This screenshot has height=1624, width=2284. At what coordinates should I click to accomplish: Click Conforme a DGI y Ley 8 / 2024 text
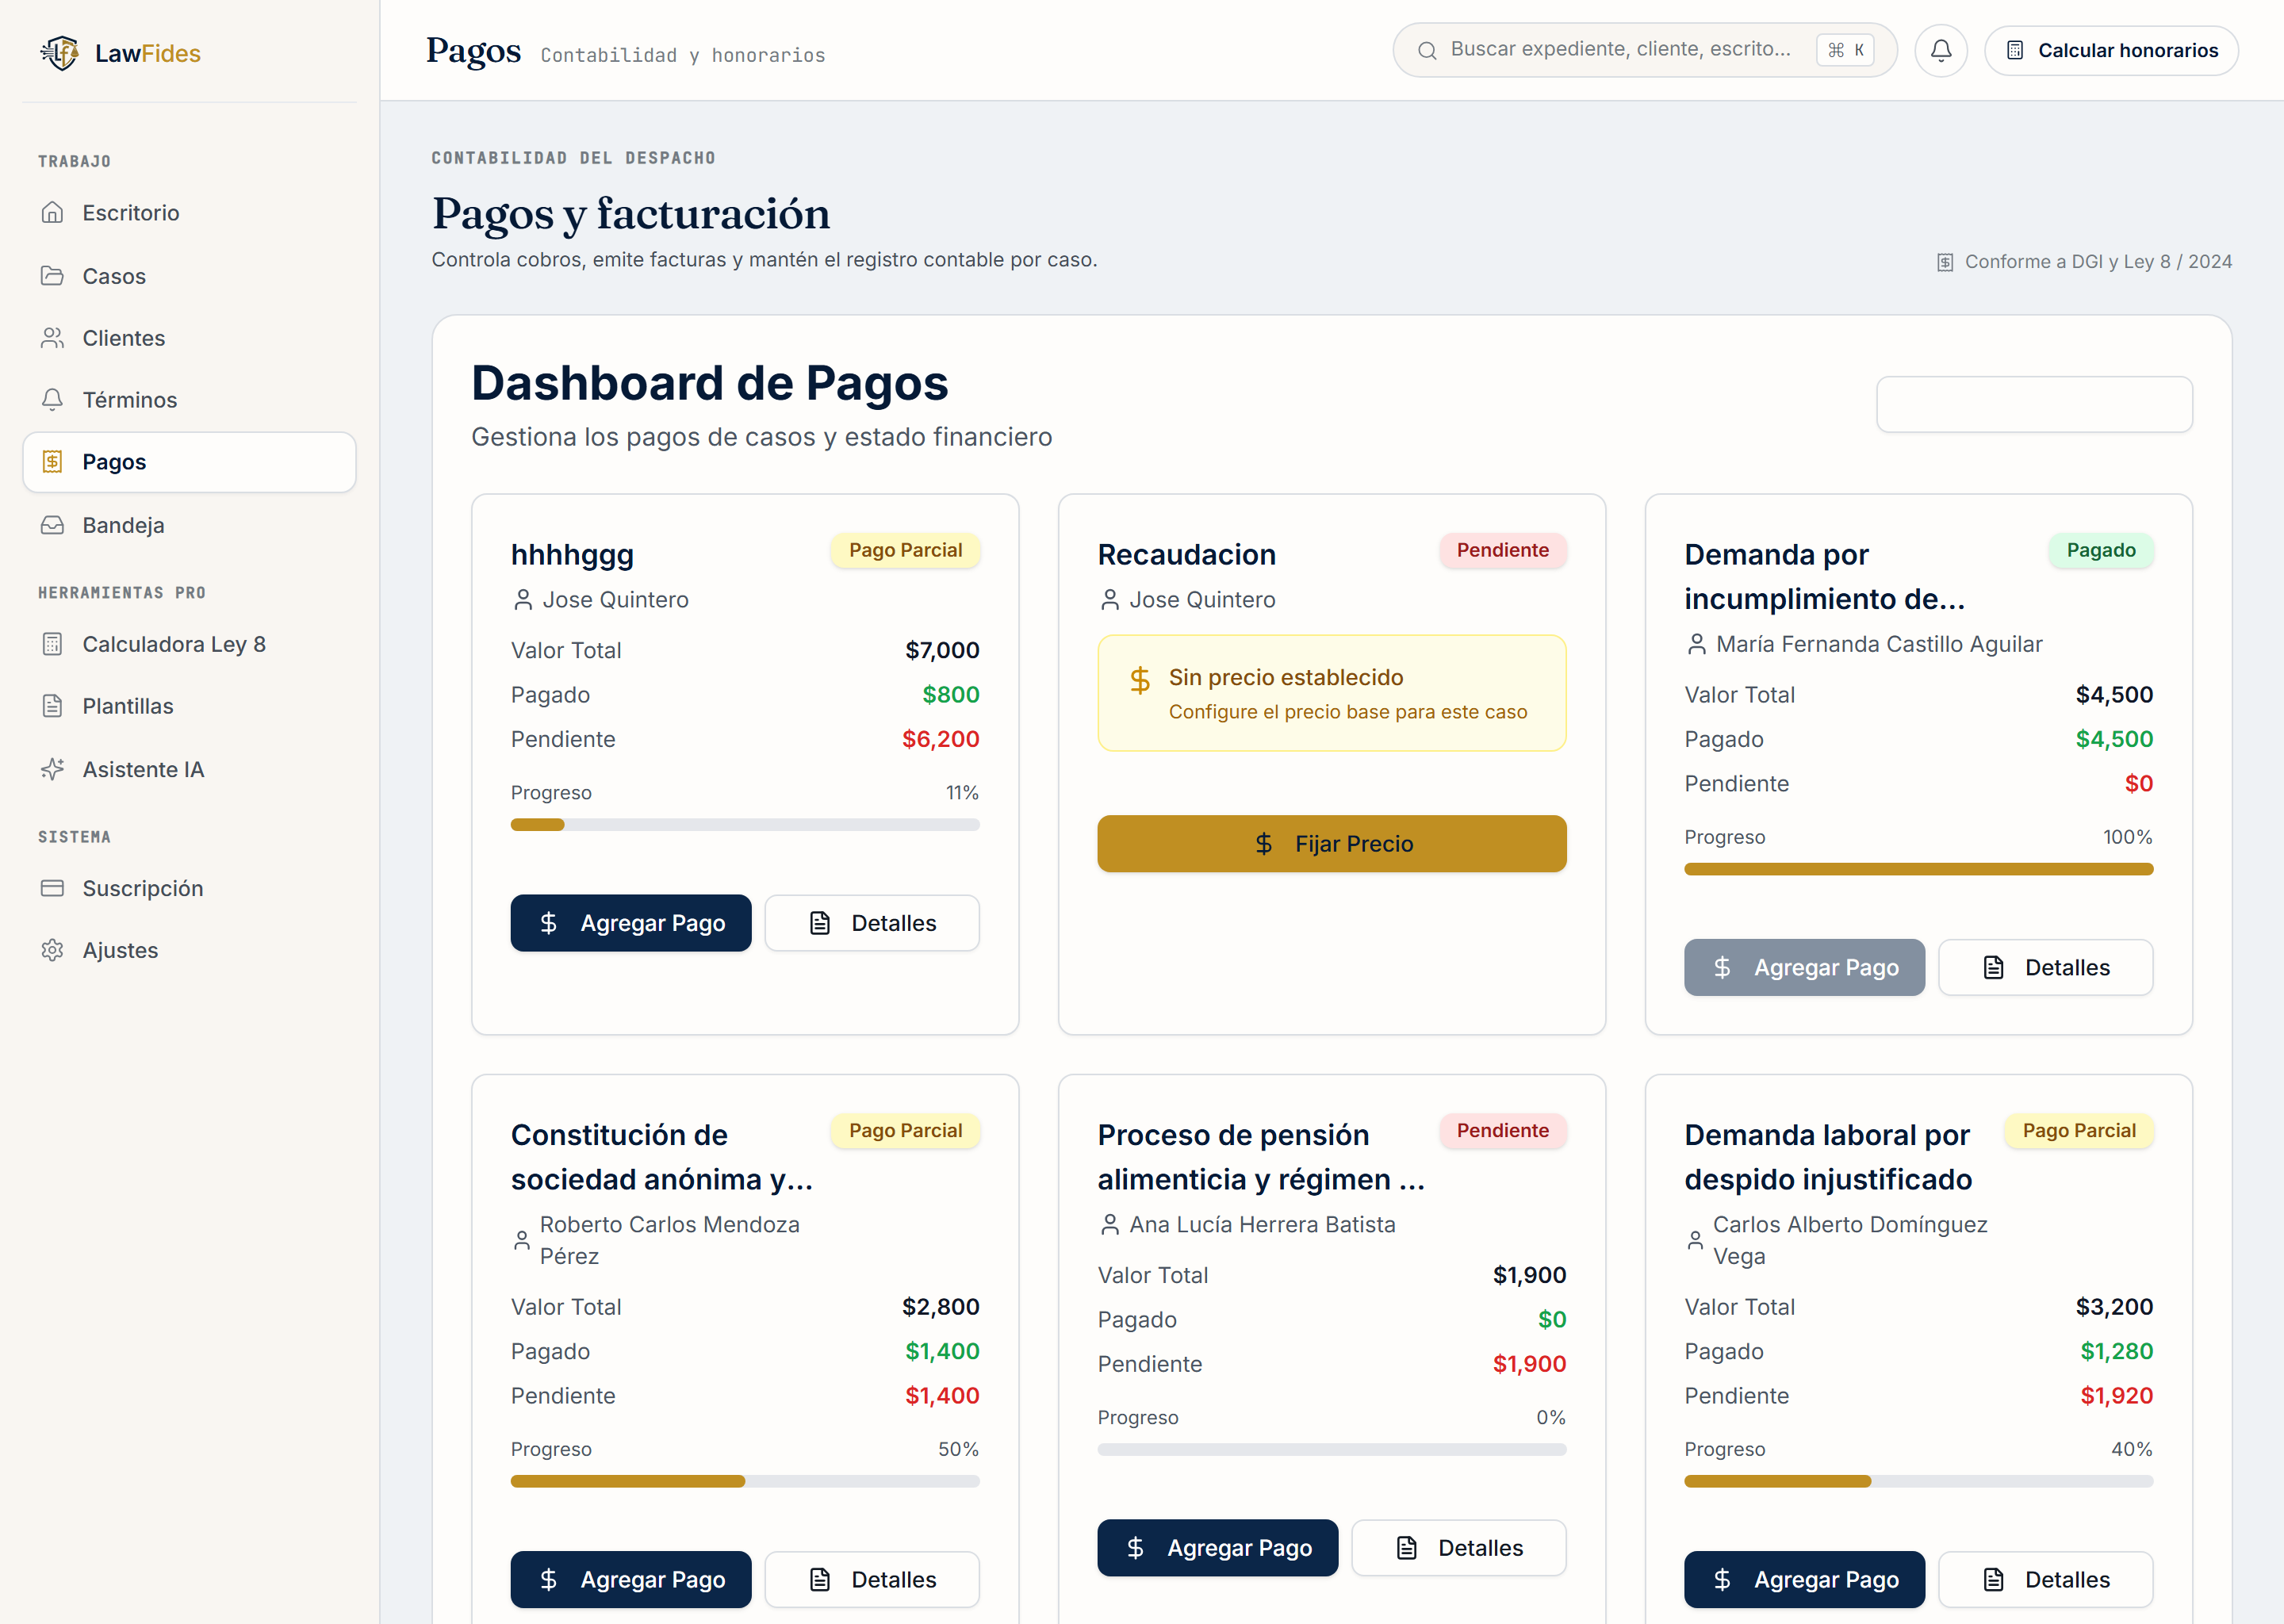pyautogui.click(x=2098, y=262)
